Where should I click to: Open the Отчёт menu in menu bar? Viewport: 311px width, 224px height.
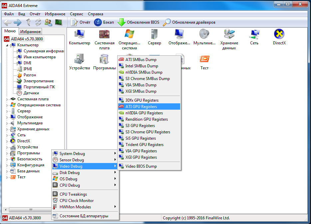point(35,14)
